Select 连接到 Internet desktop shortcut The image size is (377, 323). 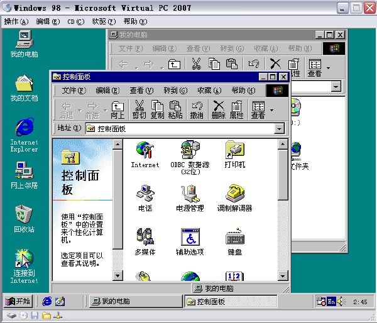pos(24,266)
